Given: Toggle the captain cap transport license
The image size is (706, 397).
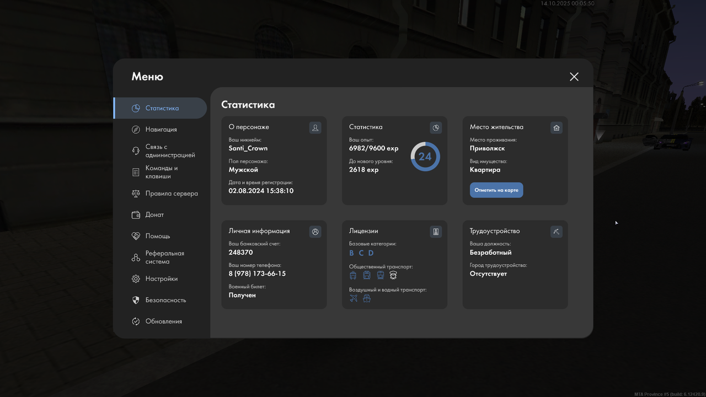Looking at the screenshot, I should (393, 275).
